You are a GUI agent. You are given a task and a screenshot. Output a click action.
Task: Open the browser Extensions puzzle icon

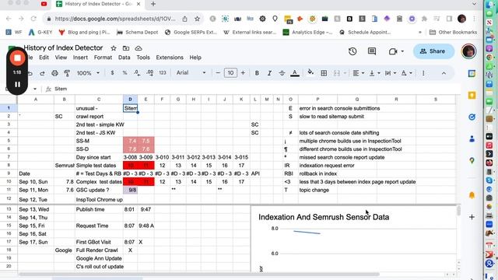pos(424,19)
